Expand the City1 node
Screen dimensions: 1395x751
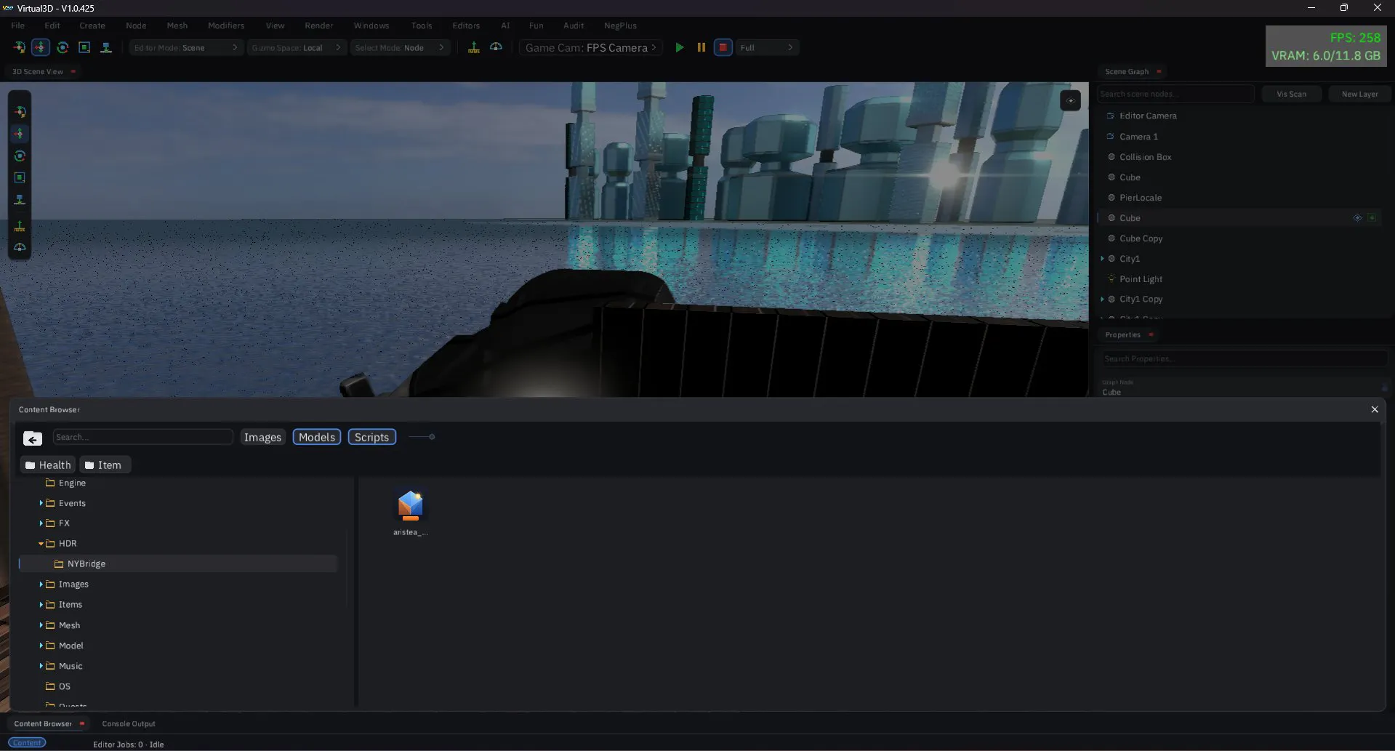click(1102, 259)
